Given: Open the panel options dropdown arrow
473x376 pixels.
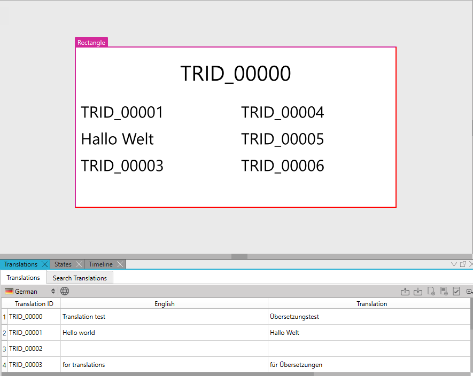Looking at the screenshot, I should (x=454, y=264).
